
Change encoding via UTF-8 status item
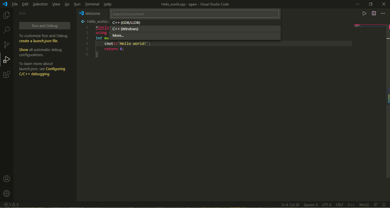[327, 205]
